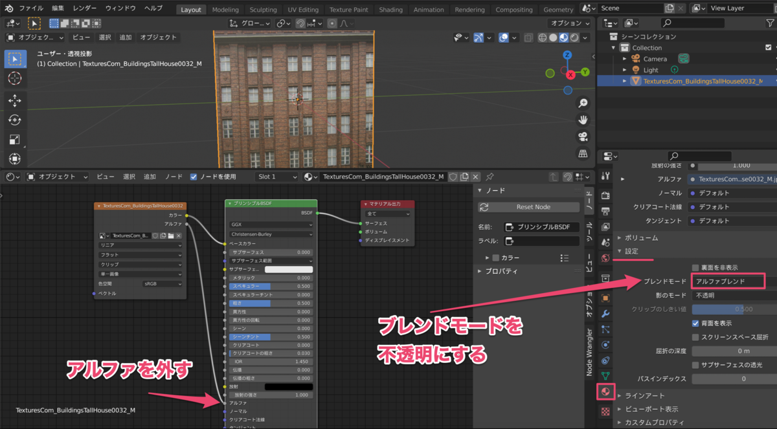Open the 影のモード dropdown
This screenshot has width=777, height=429.
click(x=734, y=295)
